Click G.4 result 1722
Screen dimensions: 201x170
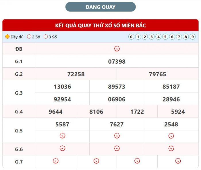point(137,112)
